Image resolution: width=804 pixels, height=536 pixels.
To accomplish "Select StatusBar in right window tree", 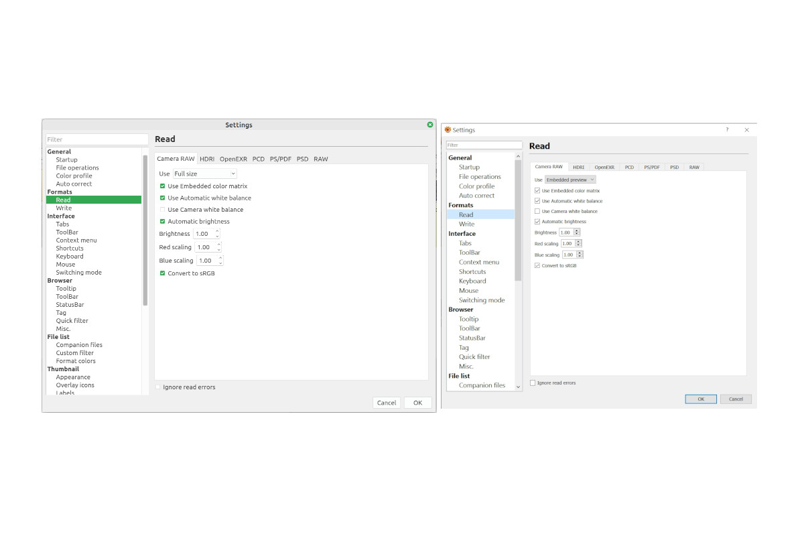I will point(472,338).
